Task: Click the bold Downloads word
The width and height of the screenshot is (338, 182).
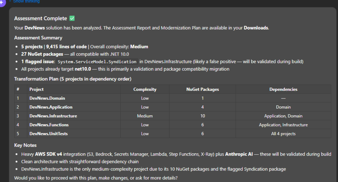Action: (x=256, y=28)
